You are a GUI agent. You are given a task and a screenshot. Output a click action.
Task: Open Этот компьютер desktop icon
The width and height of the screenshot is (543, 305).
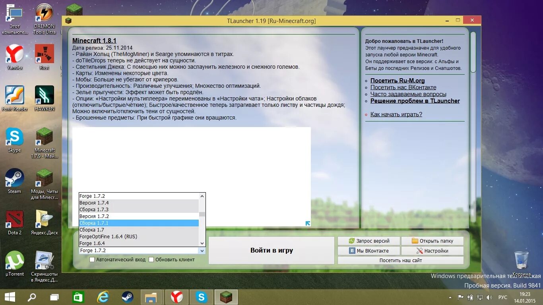pos(15,19)
